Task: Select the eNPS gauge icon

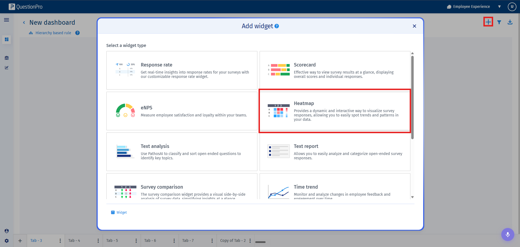Action: [x=125, y=110]
